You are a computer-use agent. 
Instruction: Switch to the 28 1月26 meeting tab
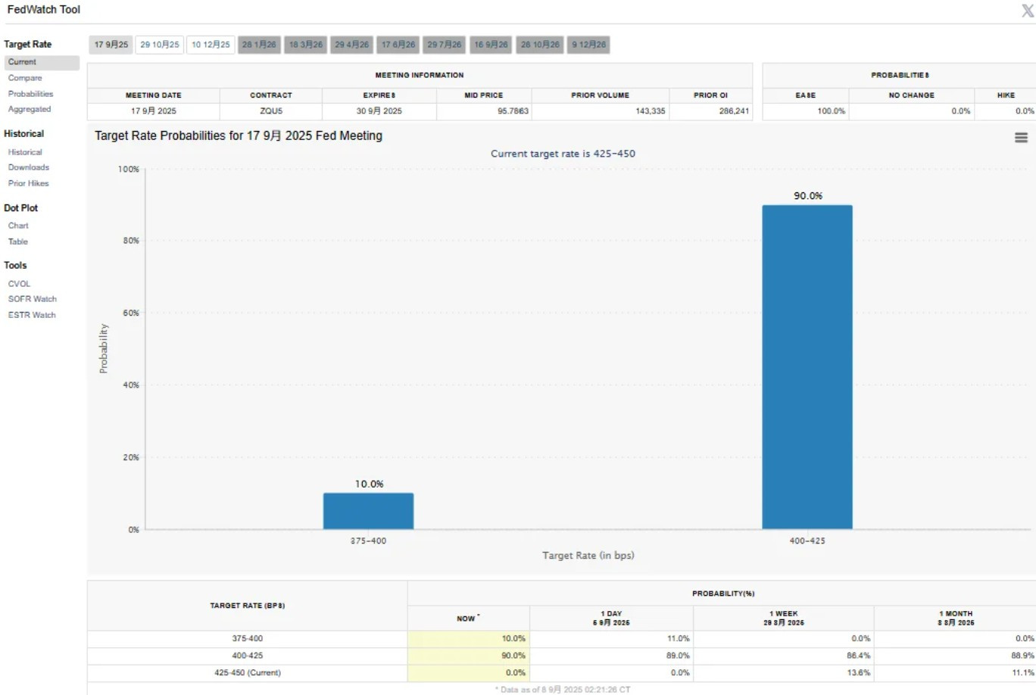259,45
